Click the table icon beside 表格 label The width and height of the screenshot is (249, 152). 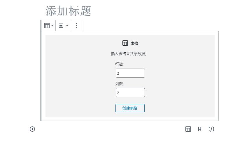(x=125, y=43)
